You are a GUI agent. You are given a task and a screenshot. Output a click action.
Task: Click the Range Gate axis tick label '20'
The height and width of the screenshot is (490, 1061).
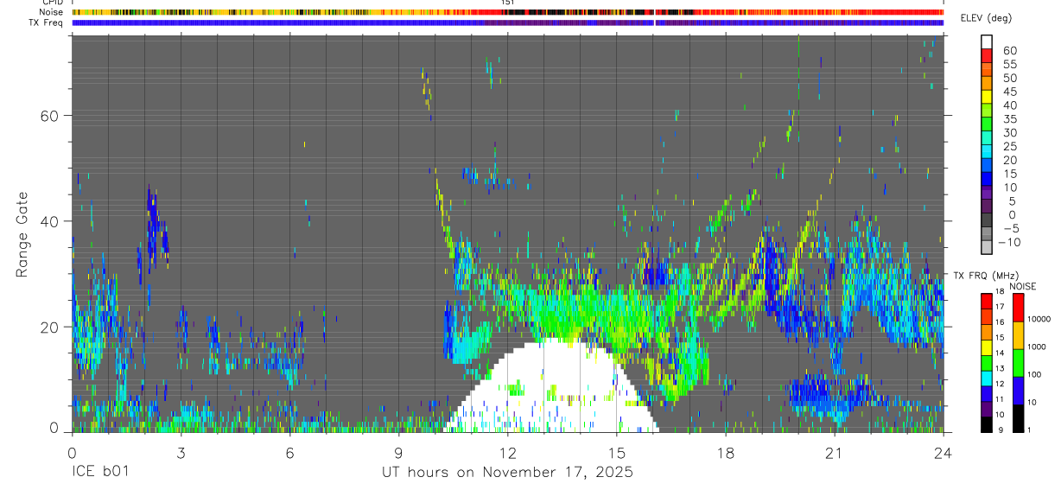coord(49,327)
